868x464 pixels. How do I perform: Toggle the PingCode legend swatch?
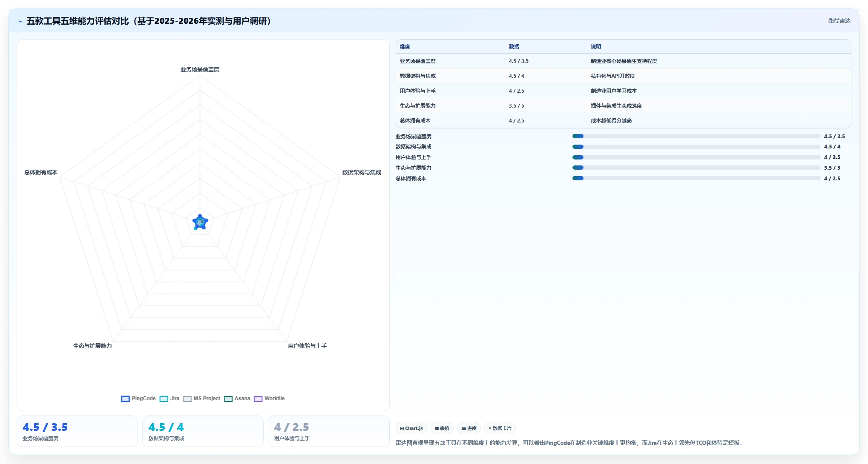125,399
